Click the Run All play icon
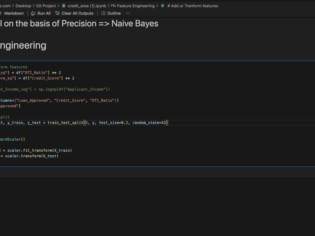Image resolution: width=315 pixels, height=236 pixels. tap(33, 13)
